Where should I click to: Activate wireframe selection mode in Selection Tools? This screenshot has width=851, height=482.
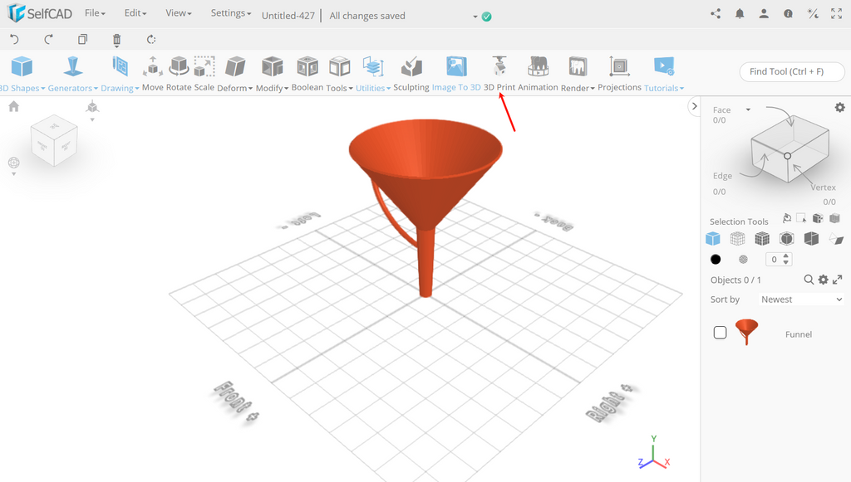pyautogui.click(x=737, y=238)
